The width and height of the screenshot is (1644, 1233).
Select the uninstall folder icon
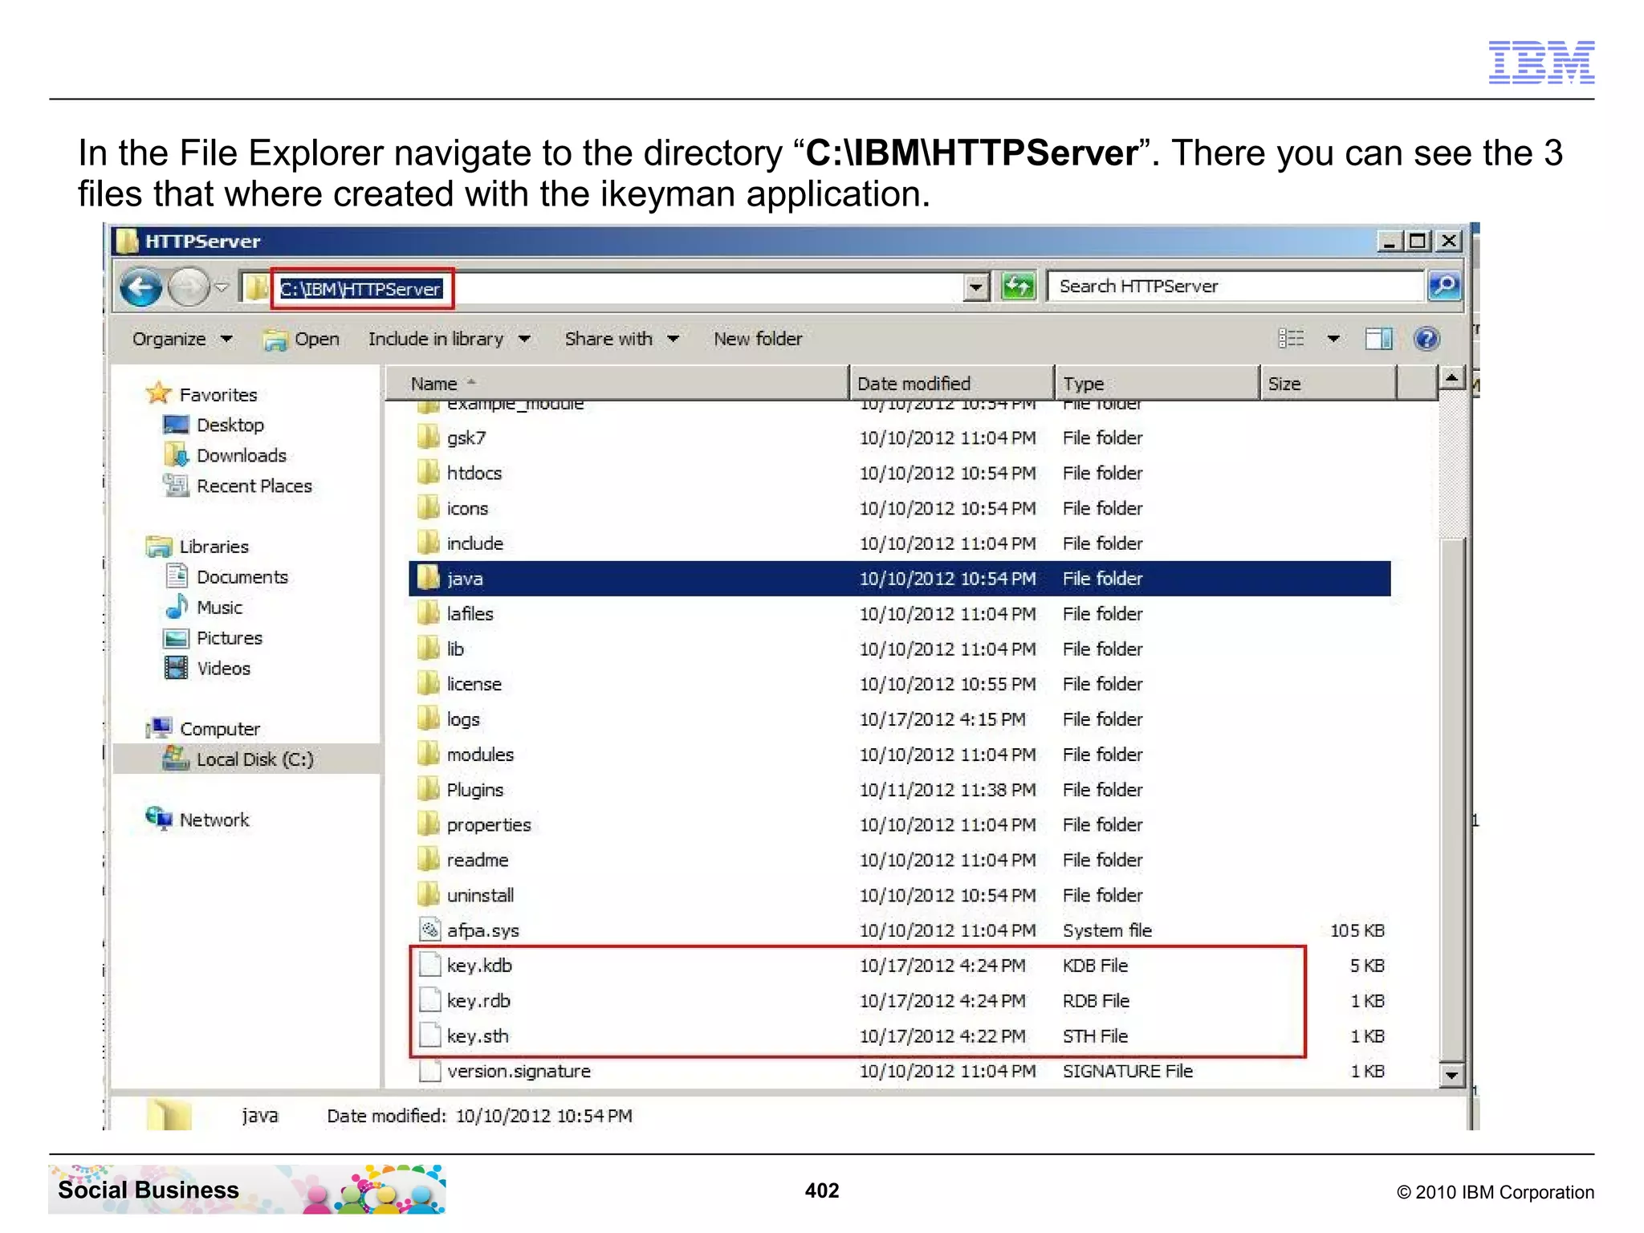(x=429, y=895)
